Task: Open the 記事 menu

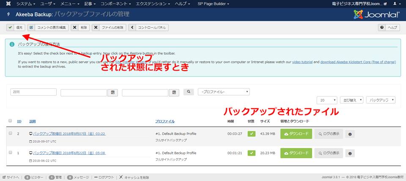Action: 90,4
